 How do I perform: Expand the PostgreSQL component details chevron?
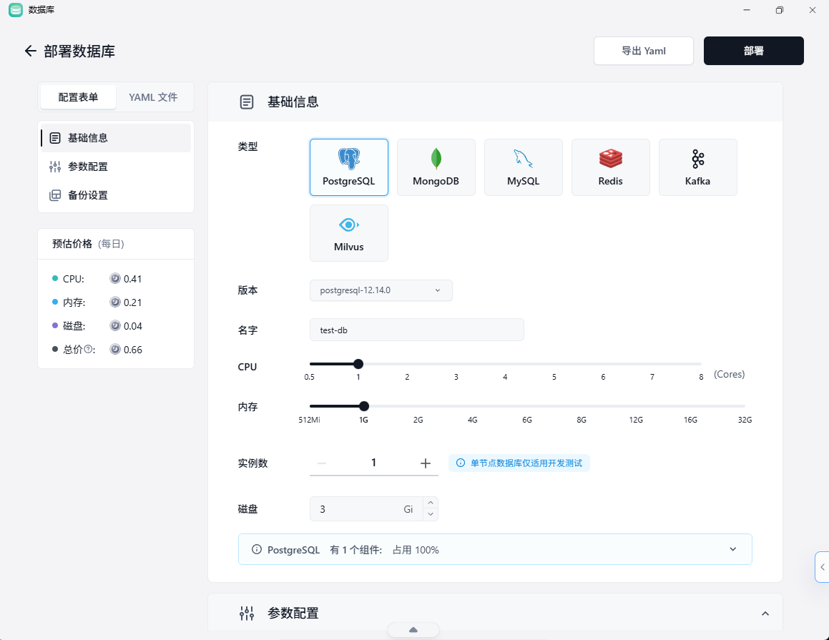(732, 549)
